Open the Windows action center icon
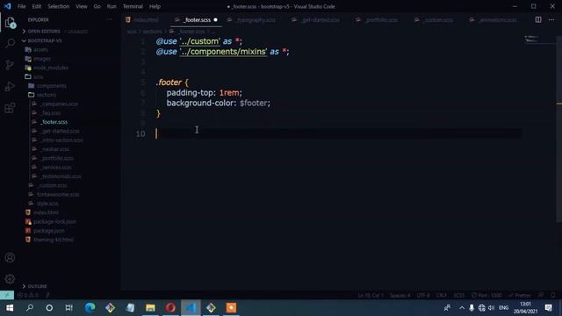 [x=548, y=308]
